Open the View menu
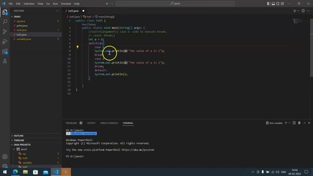The height and width of the screenshot is (176, 313). pyautogui.click(x=40, y=3)
